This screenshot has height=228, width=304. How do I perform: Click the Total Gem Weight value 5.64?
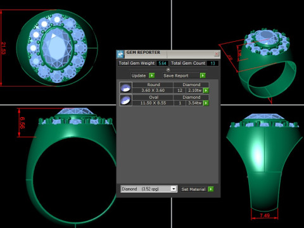162,63
